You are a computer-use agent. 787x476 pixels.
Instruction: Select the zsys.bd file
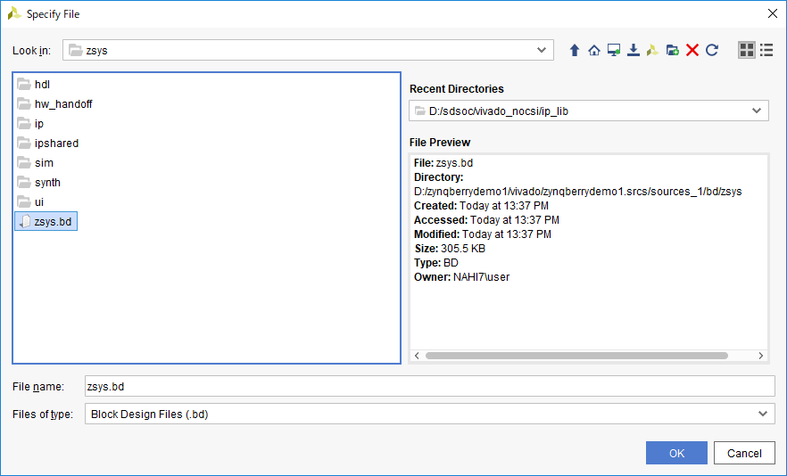[x=52, y=222]
